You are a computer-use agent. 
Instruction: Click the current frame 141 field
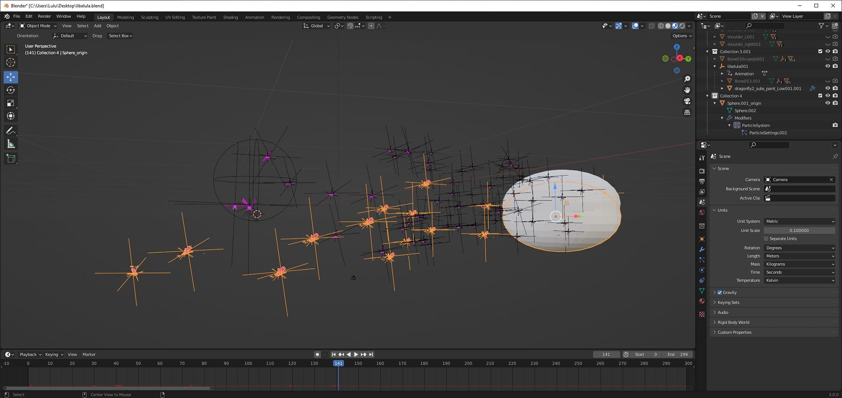606,354
